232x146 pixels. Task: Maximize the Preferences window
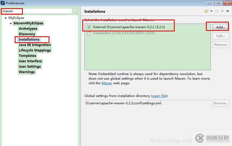point(218,3)
